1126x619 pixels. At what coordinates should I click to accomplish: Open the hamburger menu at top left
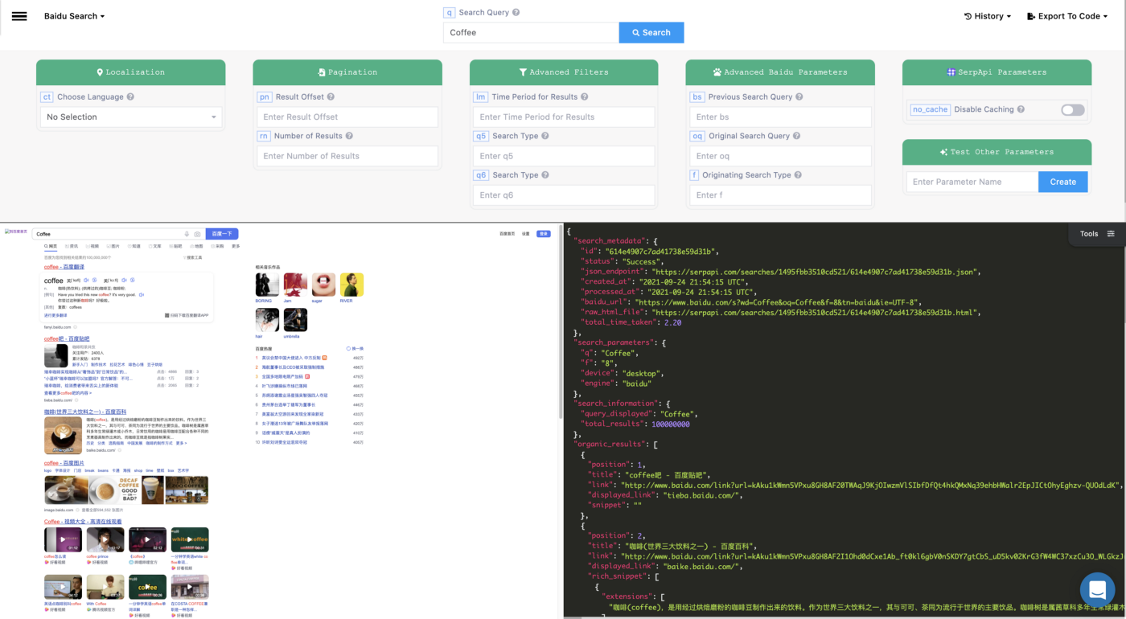click(x=19, y=16)
